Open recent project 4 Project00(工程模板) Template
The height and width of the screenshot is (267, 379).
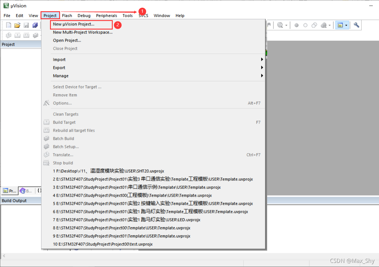(153, 196)
